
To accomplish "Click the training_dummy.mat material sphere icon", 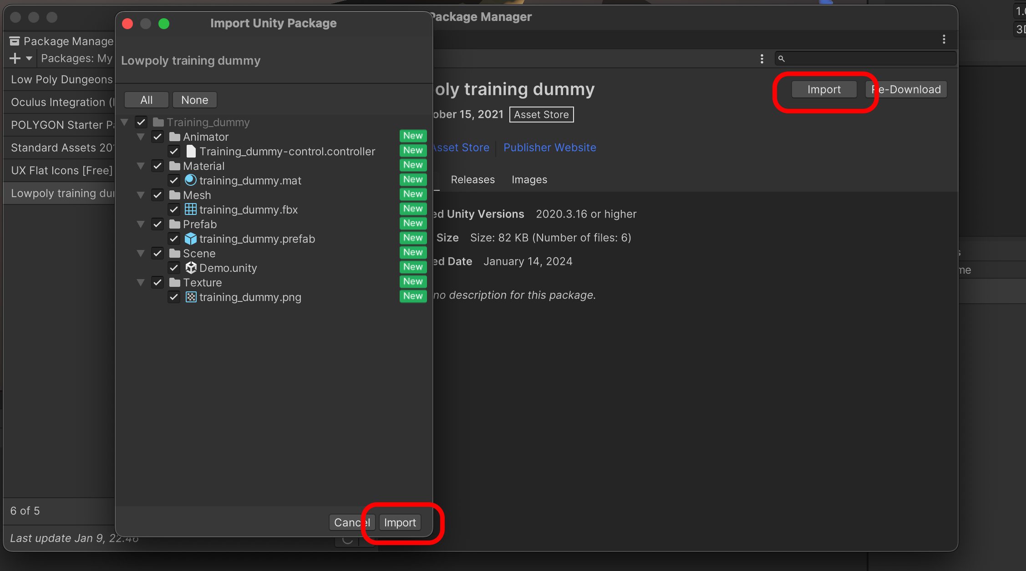I will tap(191, 180).
